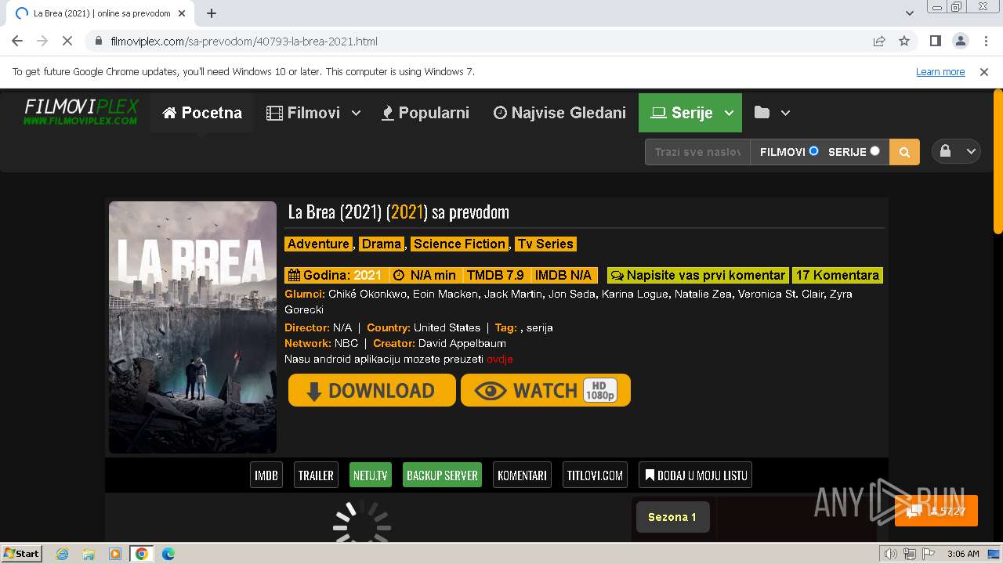1003x564 pixels.
Task: Open the Science Fiction genre tag
Action: point(460,244)
